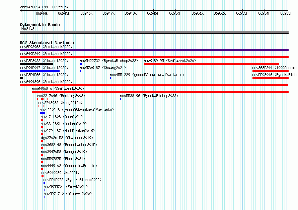The image size is (298, 210).
Task: Click the esv3682148 (Besenbacher2015) label
Action: pyautogui.click(x=69, y=145)
